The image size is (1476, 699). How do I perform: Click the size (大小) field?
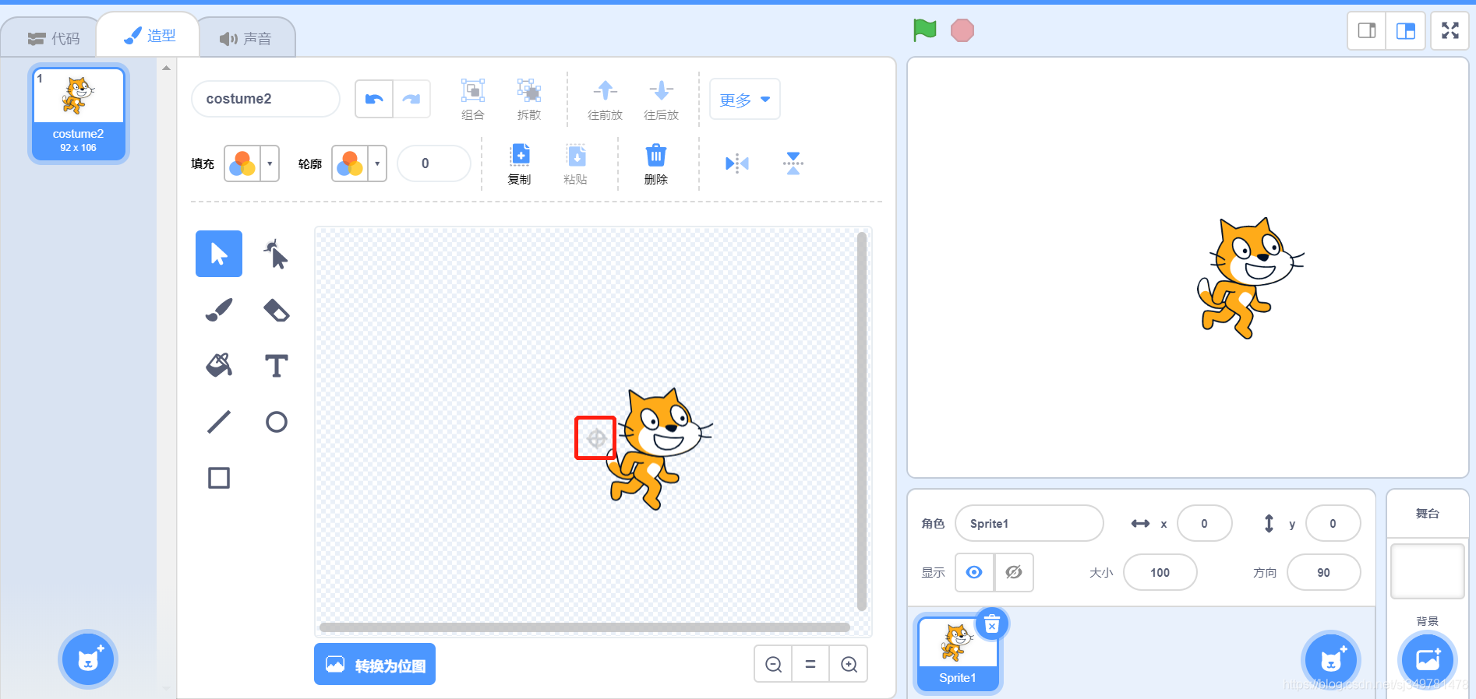[x=1160, y=572]
